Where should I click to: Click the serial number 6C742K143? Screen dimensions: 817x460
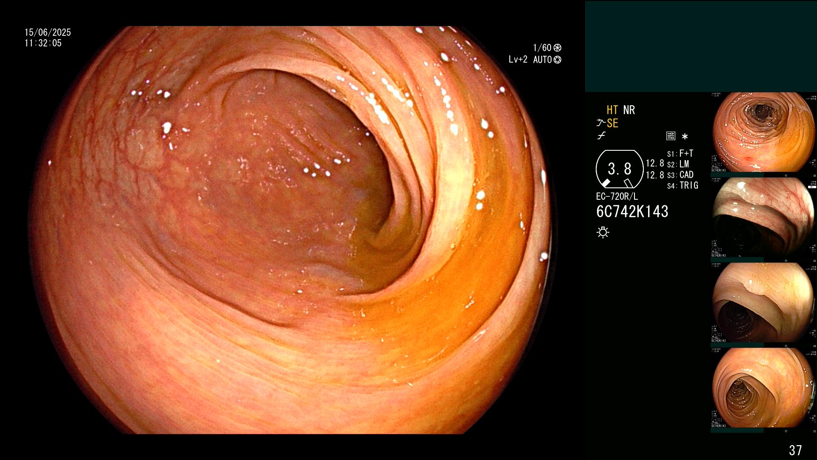pos(632,211)
